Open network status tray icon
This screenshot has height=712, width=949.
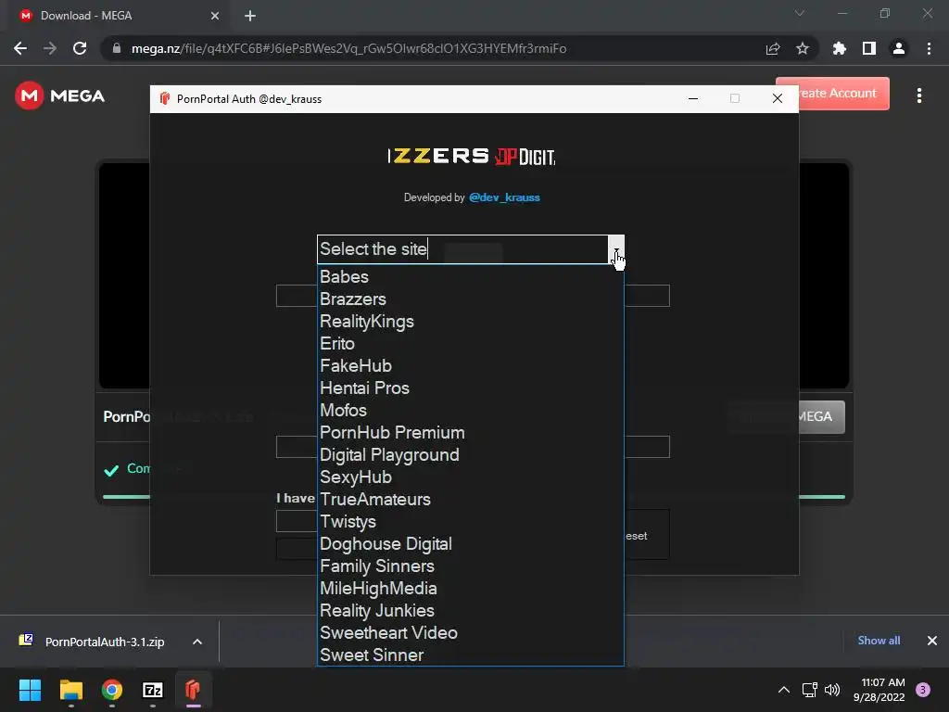click(x=809, y=690)
